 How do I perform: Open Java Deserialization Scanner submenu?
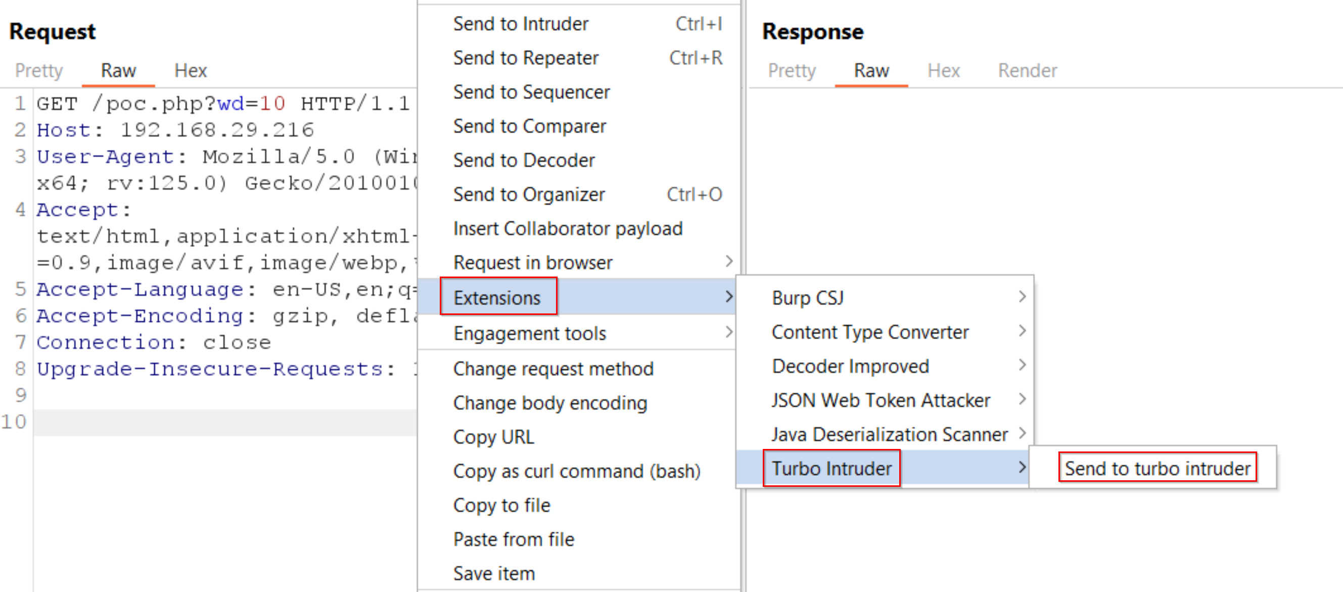coord(884,434)
